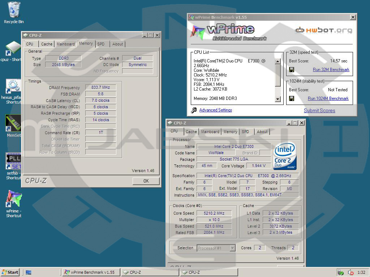Click the Best Score 14,57 sec text
This screenshot has height=277, width=370.
[339, 61]
